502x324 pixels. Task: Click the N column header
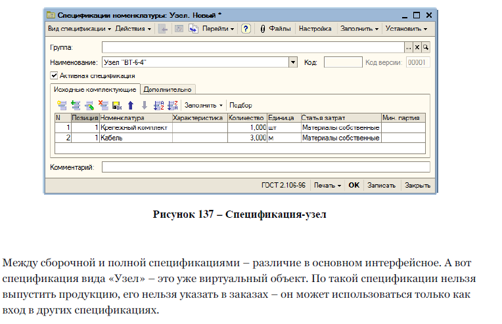[63, 118]
